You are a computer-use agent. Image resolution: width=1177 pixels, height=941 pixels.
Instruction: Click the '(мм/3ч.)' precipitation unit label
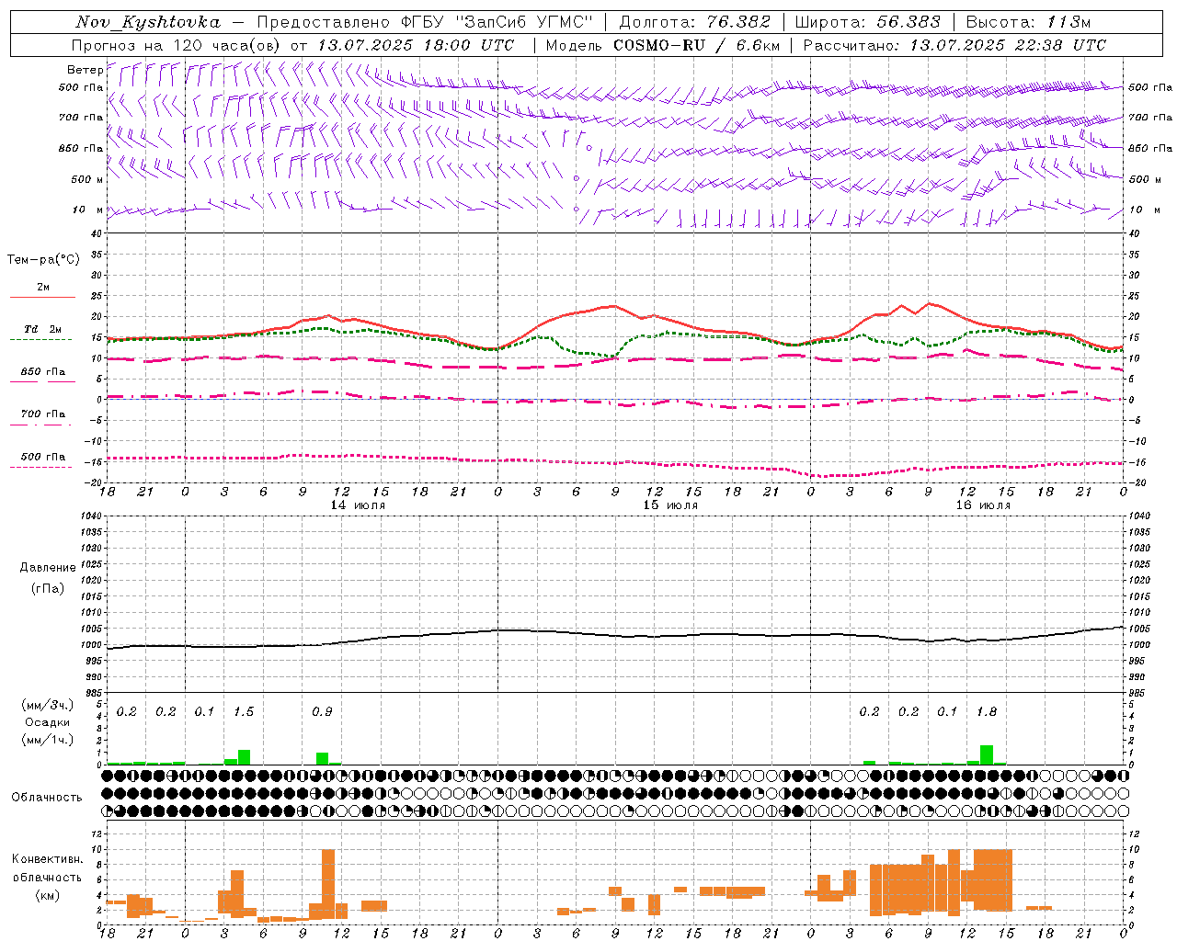[x=48, y=706]
